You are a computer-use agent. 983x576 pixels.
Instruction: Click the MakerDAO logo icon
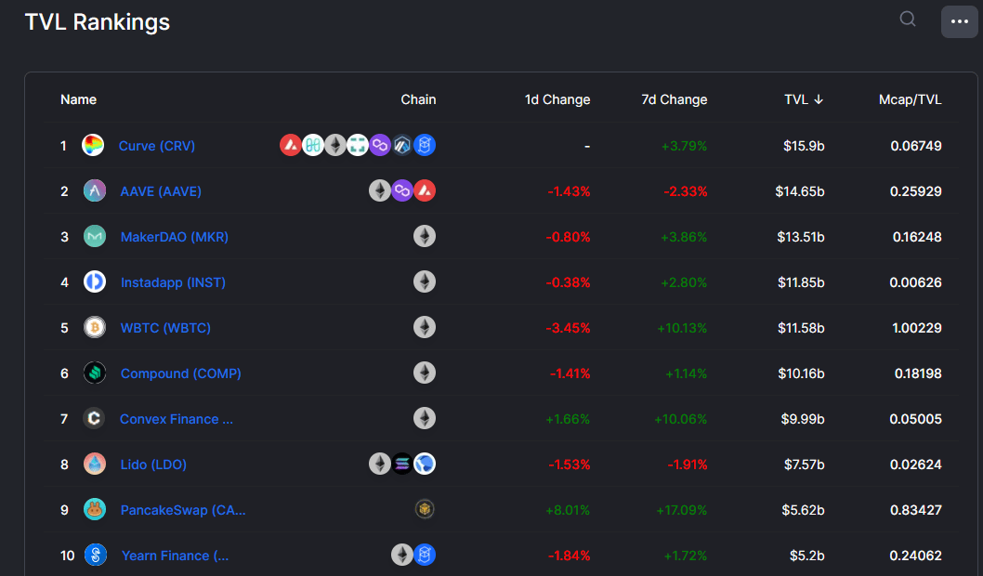coord(95,236)
